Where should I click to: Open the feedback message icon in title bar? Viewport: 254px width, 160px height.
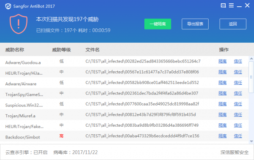click(223, 5)
